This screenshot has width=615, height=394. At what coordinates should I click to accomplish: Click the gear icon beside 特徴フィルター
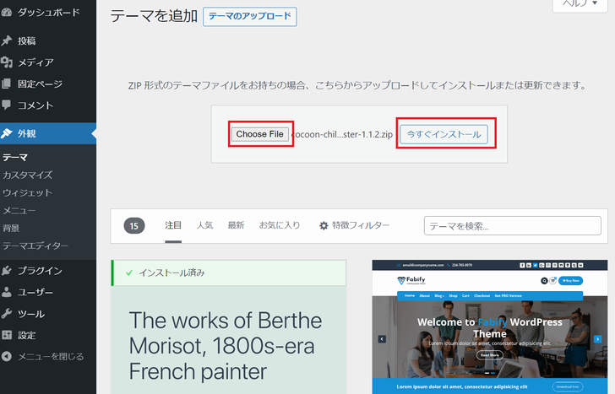323,226
